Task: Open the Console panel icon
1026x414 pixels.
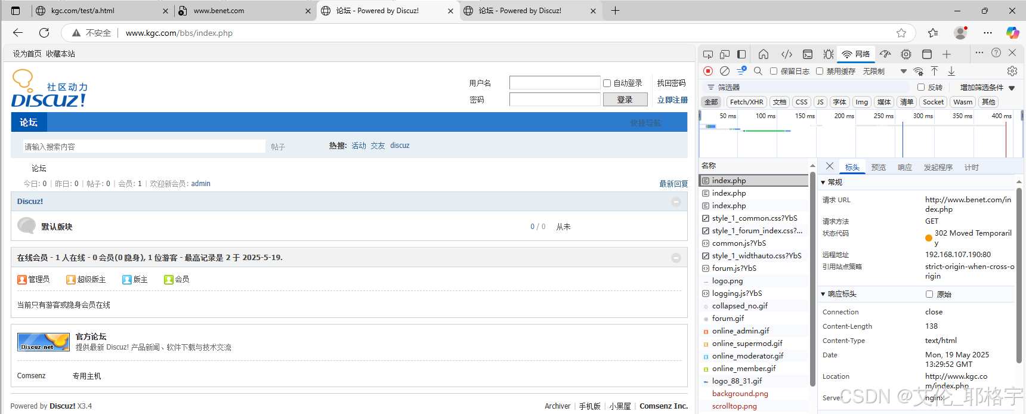Action: click(808, 54)
